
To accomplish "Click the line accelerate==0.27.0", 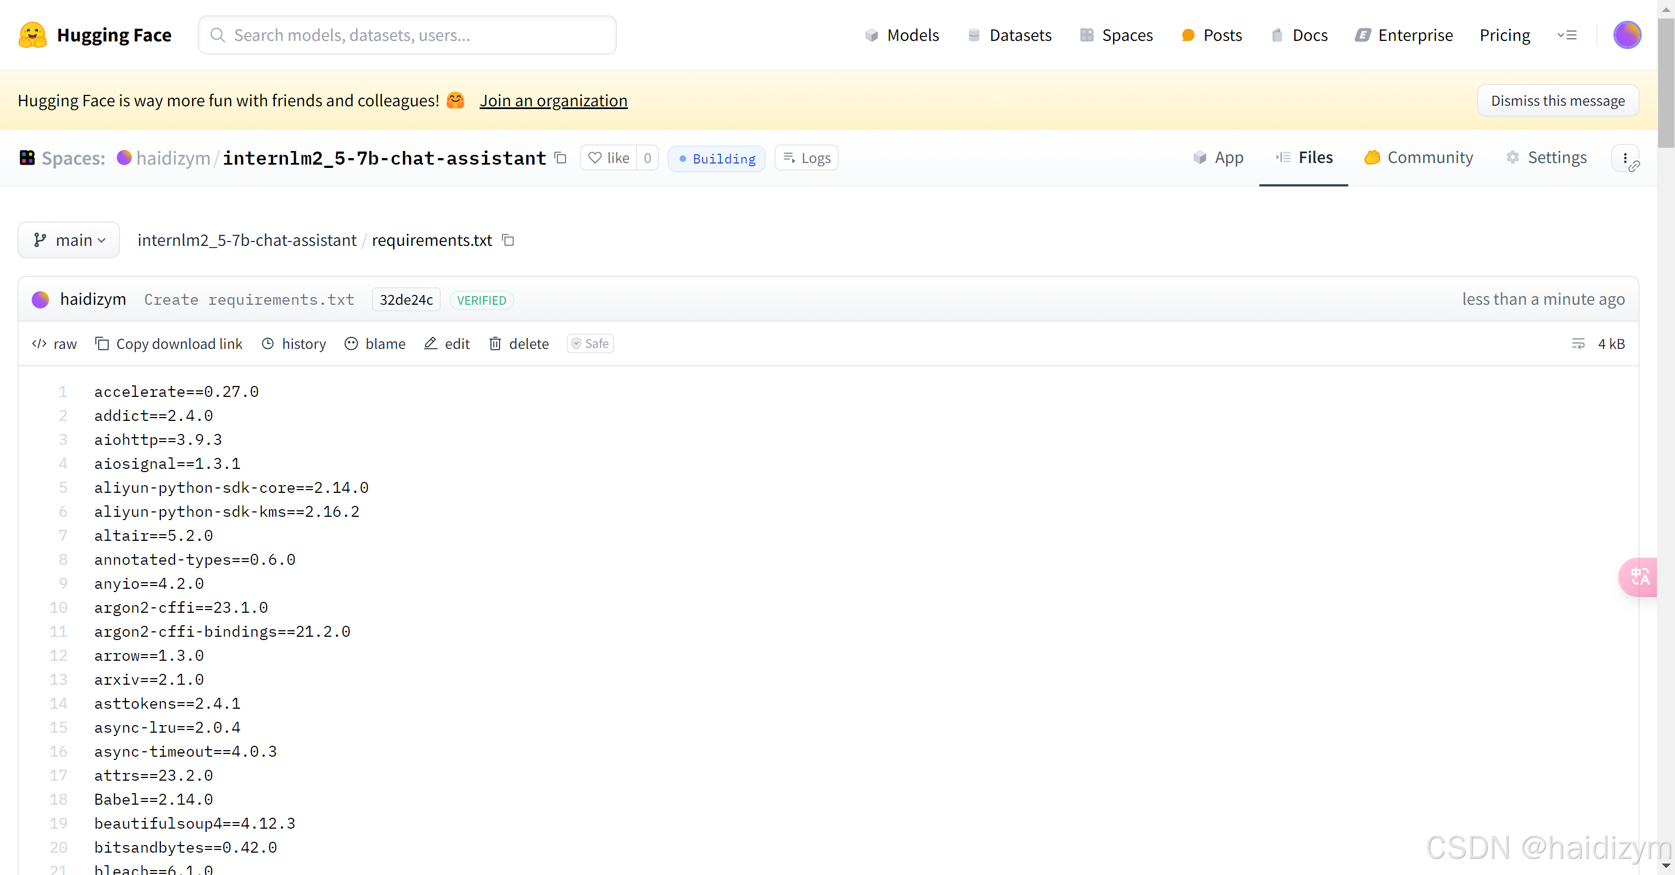I will pos(176,391).
